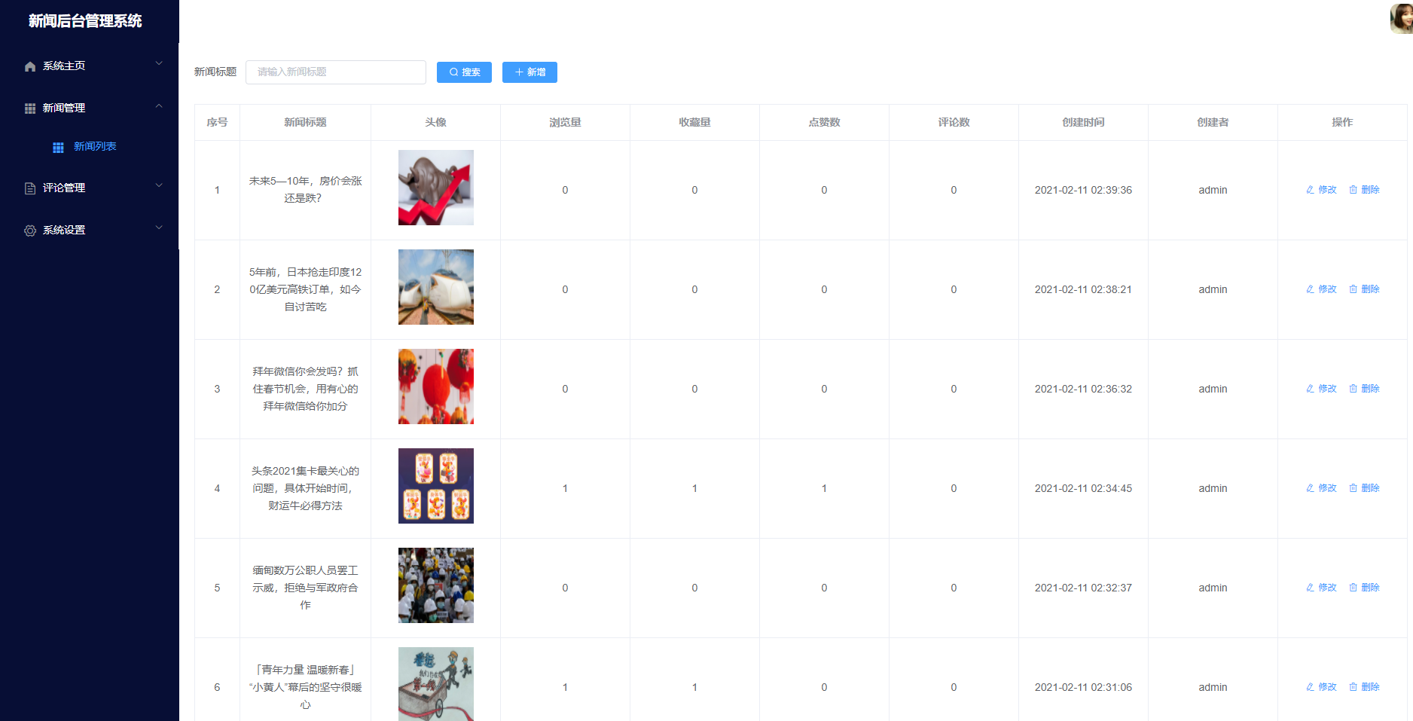Screen dimensions: 1413x721
Task: Click the 新闻标题 column header
Action: pos(305,122)
